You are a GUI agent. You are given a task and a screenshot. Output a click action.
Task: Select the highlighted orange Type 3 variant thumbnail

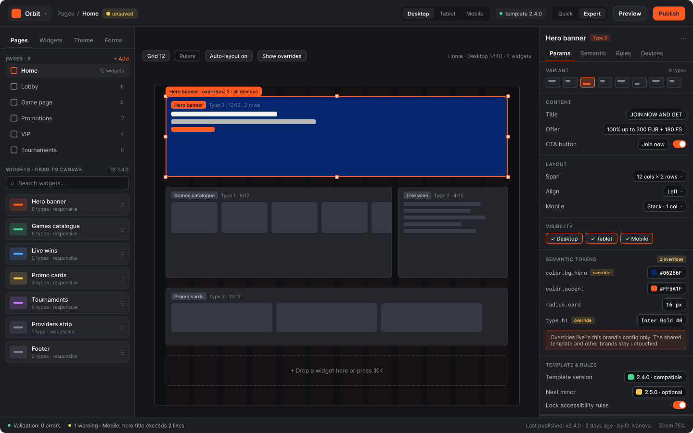pos(588,82)
